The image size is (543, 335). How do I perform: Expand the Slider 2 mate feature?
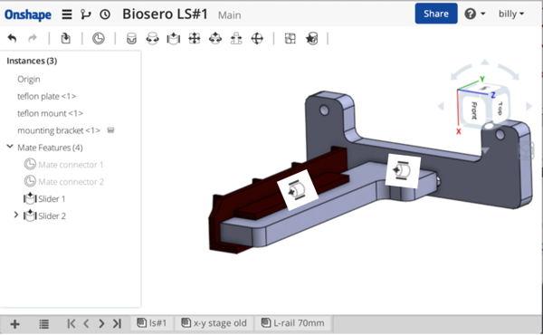point(16,215)
